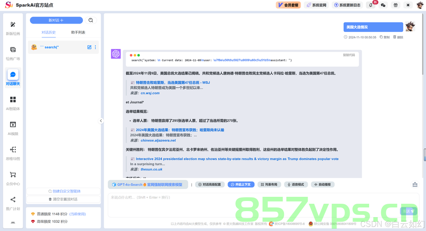Open chinese.aljazeera.net source link
This screenshot has height=231, width=426.
point(158,140)
